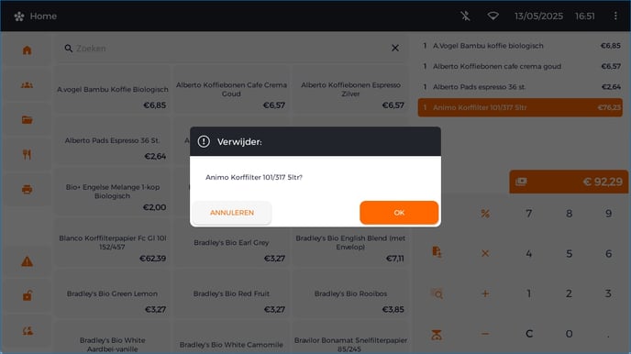Screen dimensions: 631x354
Task: Select the fork and knife restaurant icon
Action: [27, 154]
